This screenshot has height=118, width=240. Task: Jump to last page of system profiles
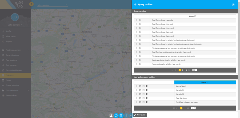189,70
